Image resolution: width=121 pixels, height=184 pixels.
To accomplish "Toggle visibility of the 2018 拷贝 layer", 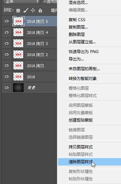I will (x=7, y=65).
